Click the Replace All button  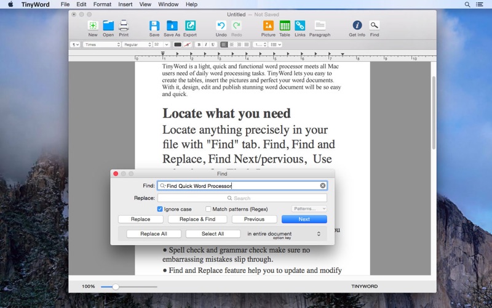pyautogui.click(x=154, y=234)
